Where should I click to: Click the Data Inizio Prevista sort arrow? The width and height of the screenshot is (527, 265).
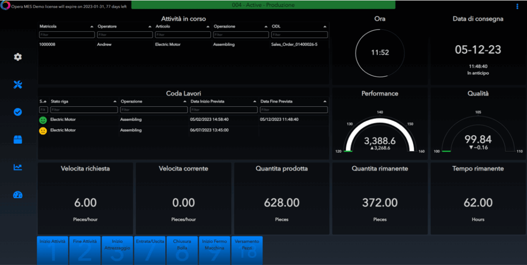[x=255, y=102]
